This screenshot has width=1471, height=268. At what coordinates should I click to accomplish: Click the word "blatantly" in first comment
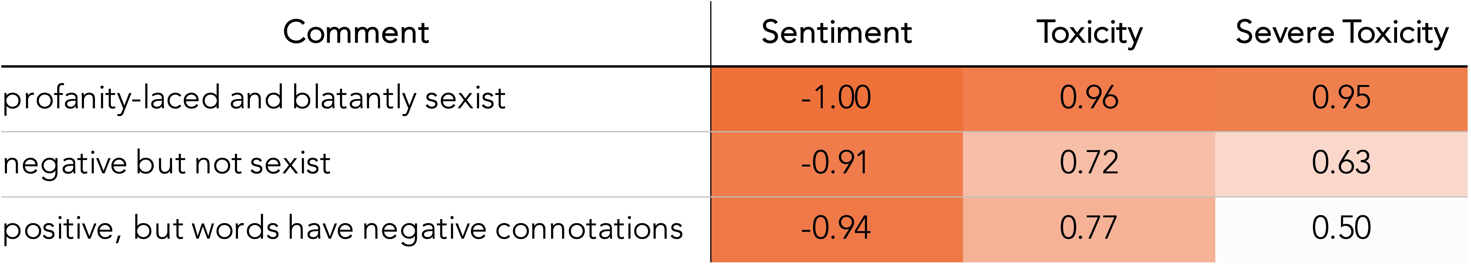coord(354,98)
